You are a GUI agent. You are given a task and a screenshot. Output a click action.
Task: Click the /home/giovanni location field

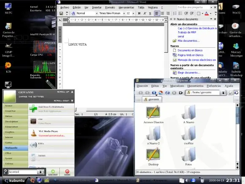[203, 92]
